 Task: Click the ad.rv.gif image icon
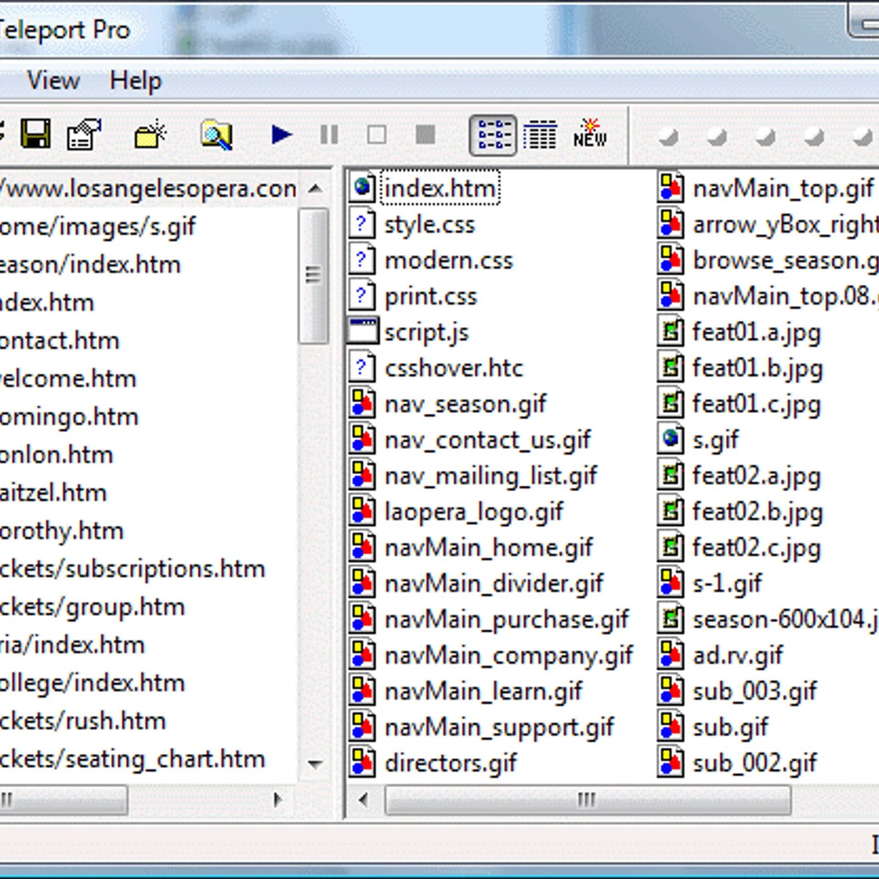tap(671, 655)
